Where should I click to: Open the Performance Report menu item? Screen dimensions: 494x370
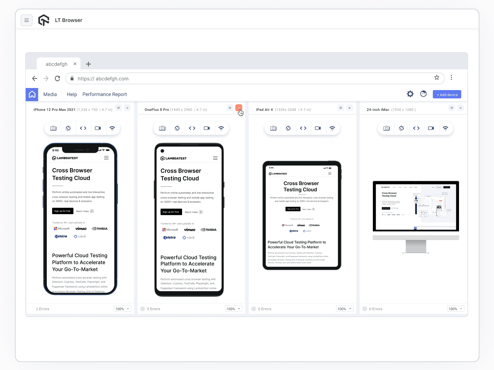[x=104, y=94]
